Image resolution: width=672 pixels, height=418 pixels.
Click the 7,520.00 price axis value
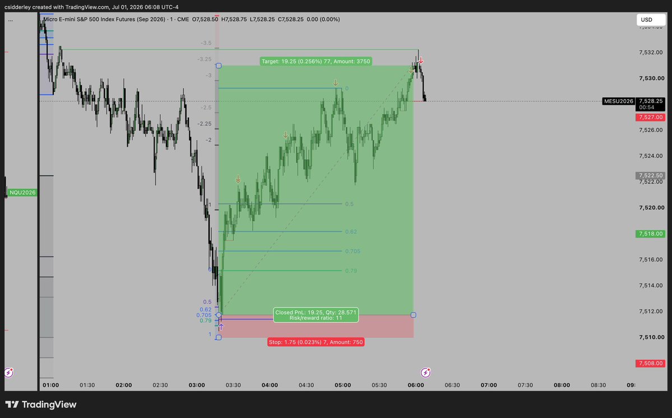point(651,208)
